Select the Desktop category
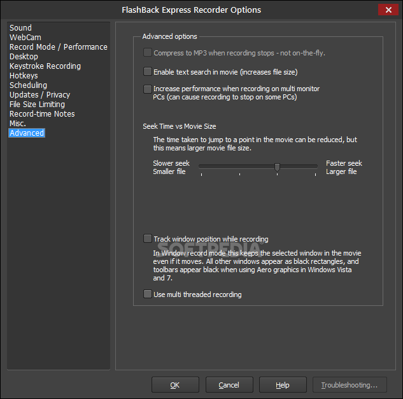The height and width of the screenshot is (399, 403). (x=24, y=56)
